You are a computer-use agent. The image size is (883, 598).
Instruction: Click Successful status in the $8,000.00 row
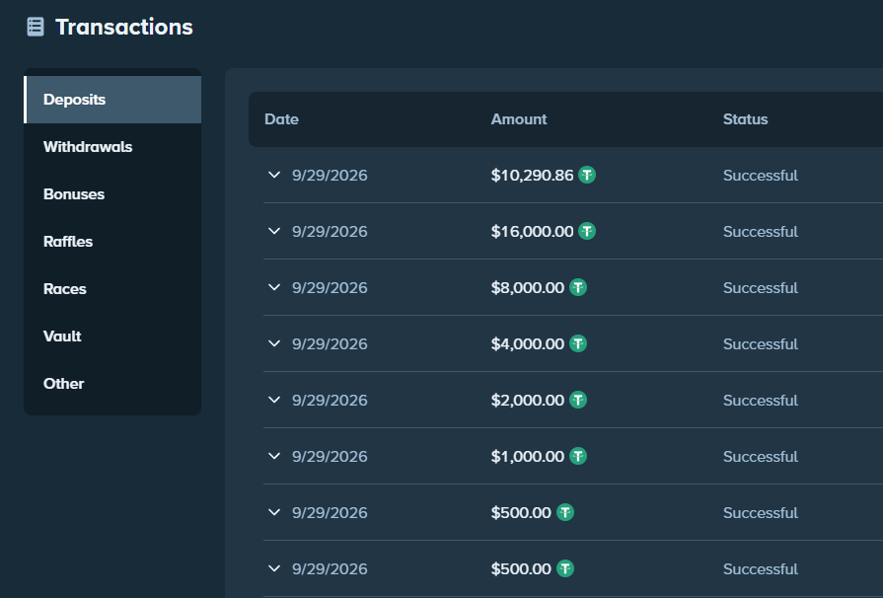click(761, 288)
